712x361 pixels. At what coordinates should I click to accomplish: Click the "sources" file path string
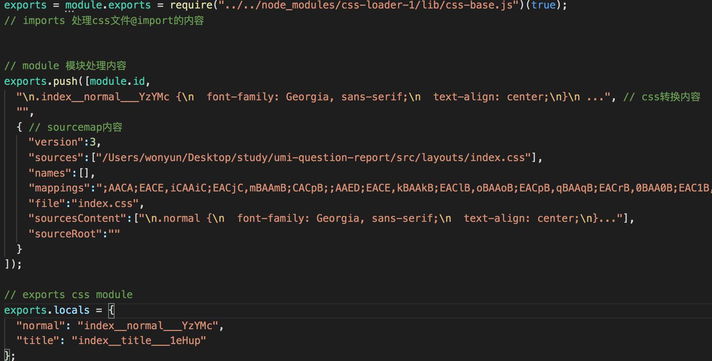click(x=317, y=158)
